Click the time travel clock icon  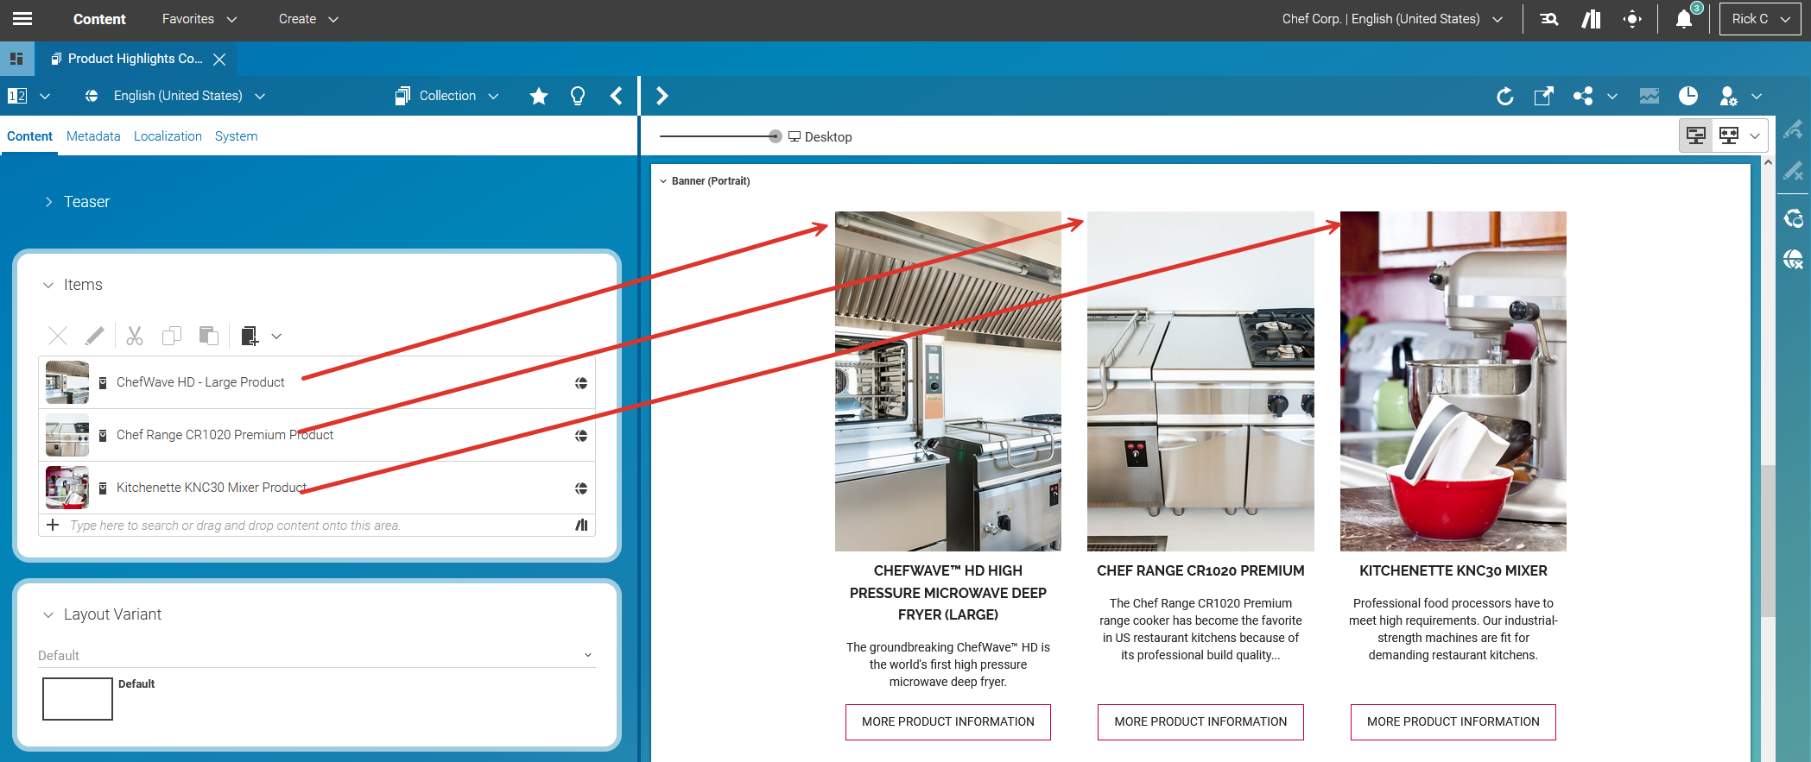coord(1688,96)
